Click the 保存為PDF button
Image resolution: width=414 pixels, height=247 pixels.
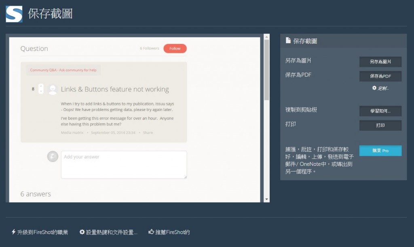click(x=380, y=76)
